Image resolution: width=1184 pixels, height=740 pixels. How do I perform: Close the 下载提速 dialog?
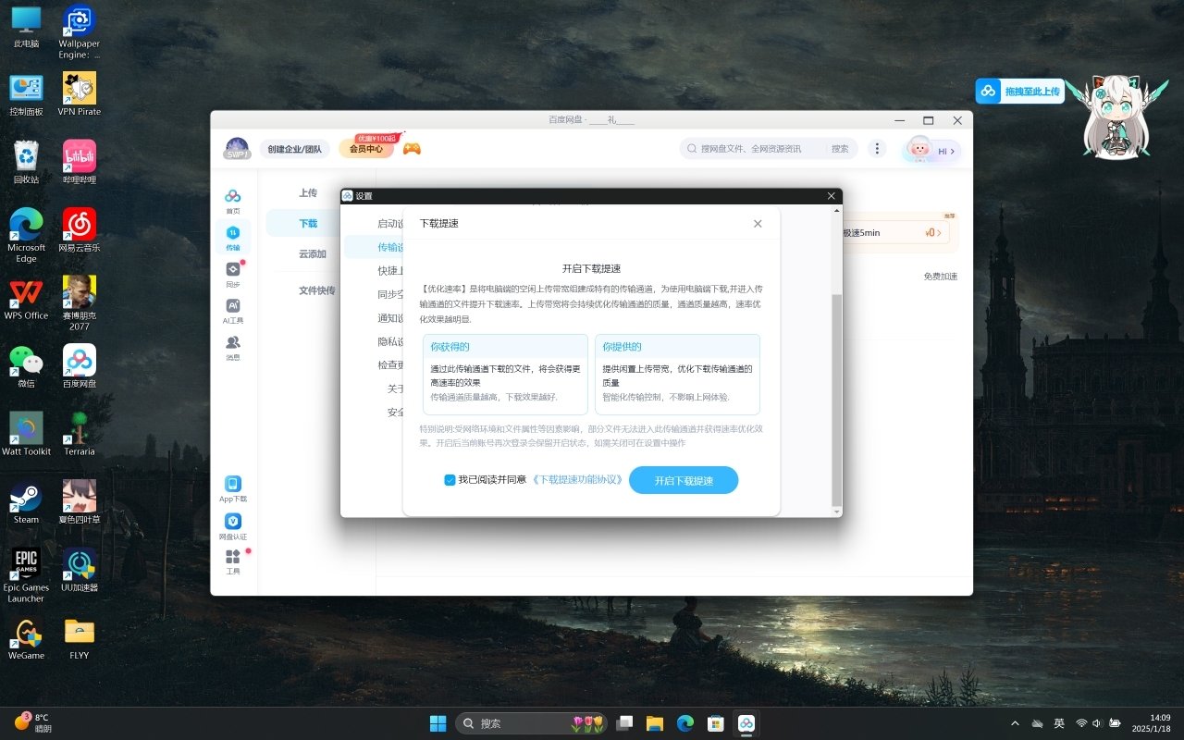pyautogui.click(x=758, y=224)
